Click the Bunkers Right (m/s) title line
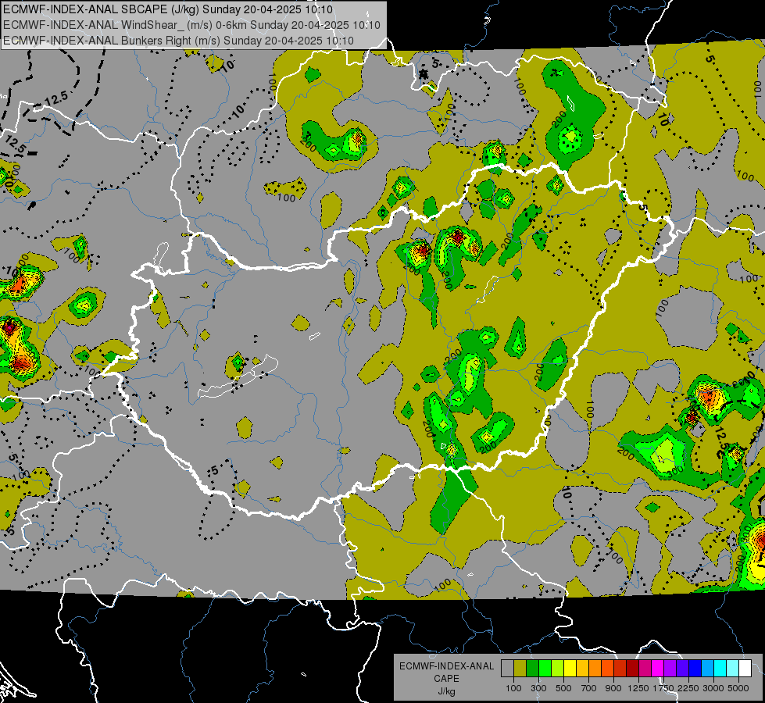765x703 pixels. tap(179, 41)
